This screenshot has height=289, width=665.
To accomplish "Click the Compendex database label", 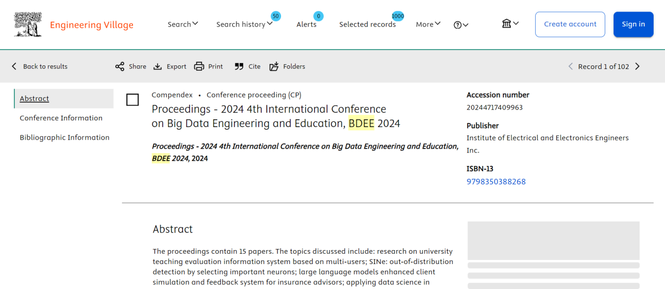I will point(172,95).
